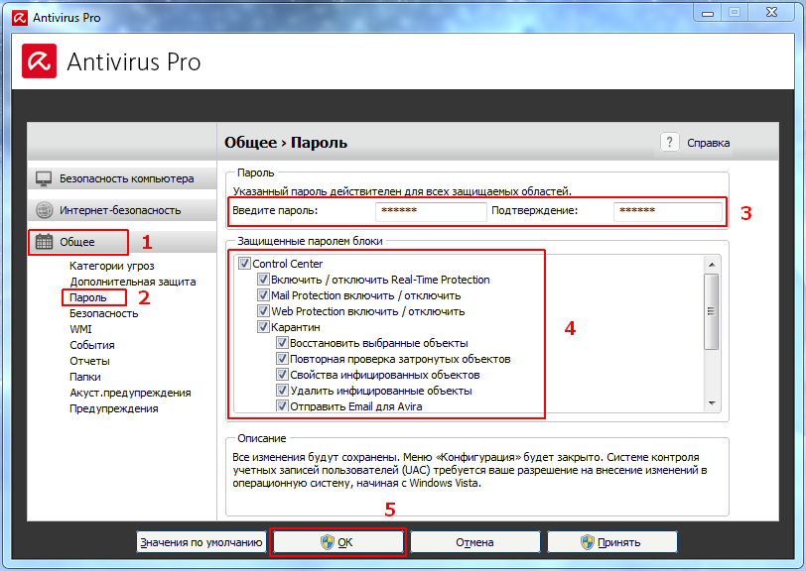
Task: Click the Отмена button
Action: pyautogui.click(x=474, y=542)
